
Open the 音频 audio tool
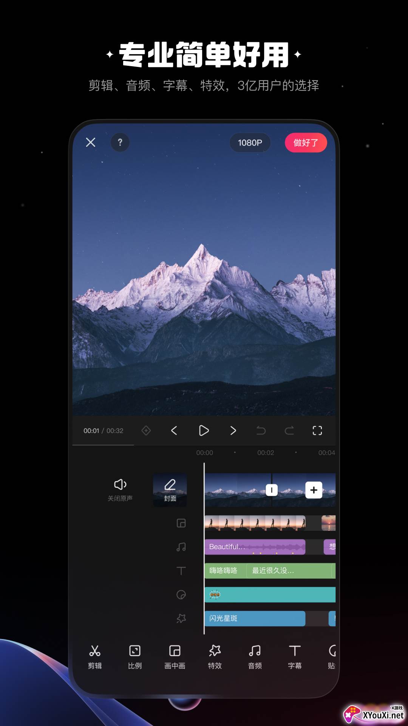coord(255,657)
